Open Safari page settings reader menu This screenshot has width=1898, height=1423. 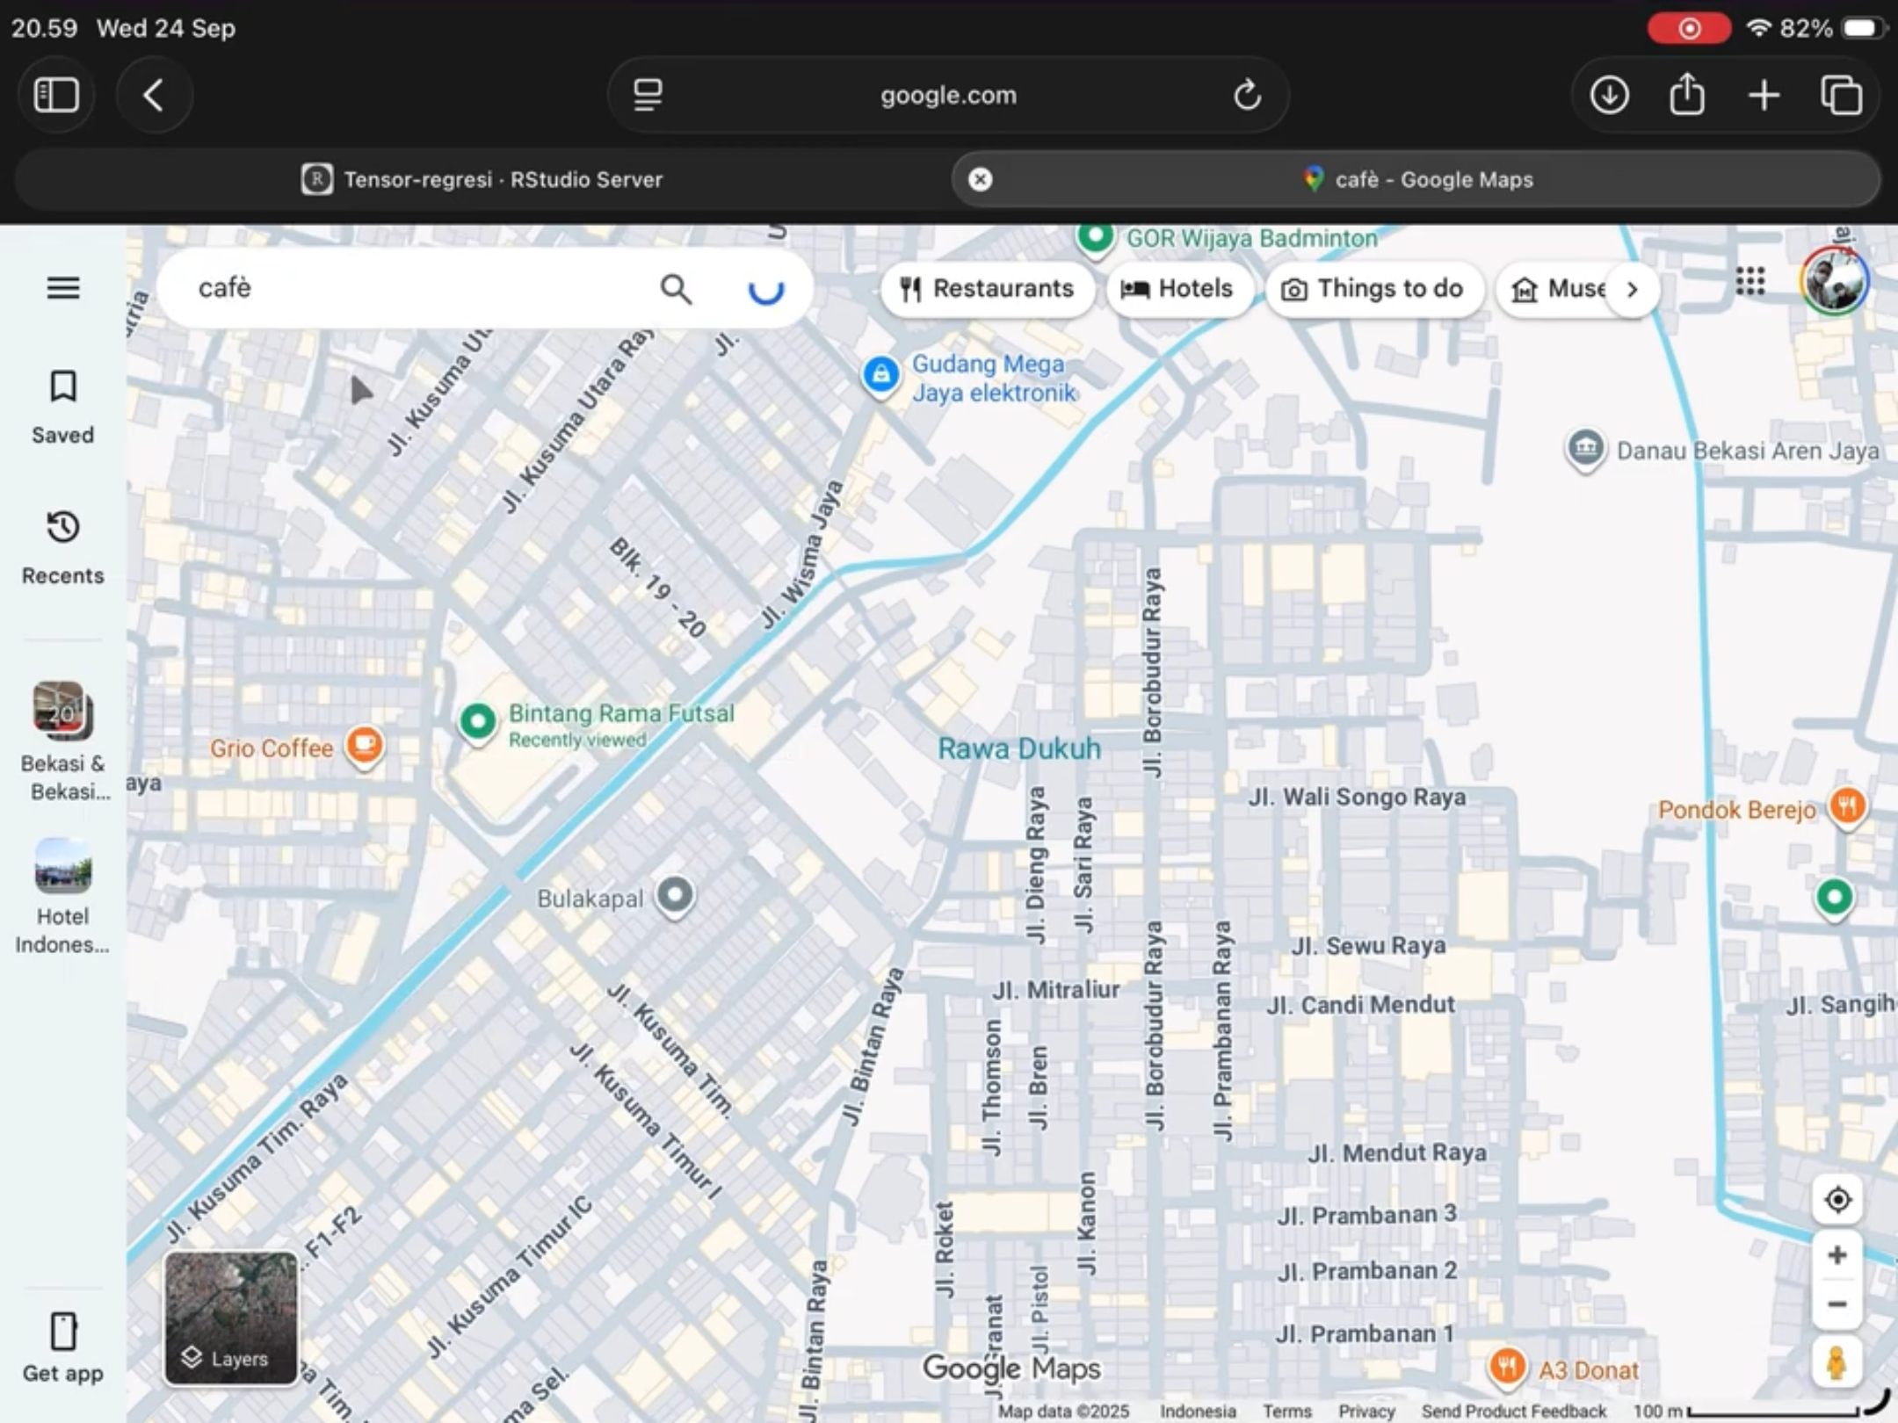tap(648, 95)
